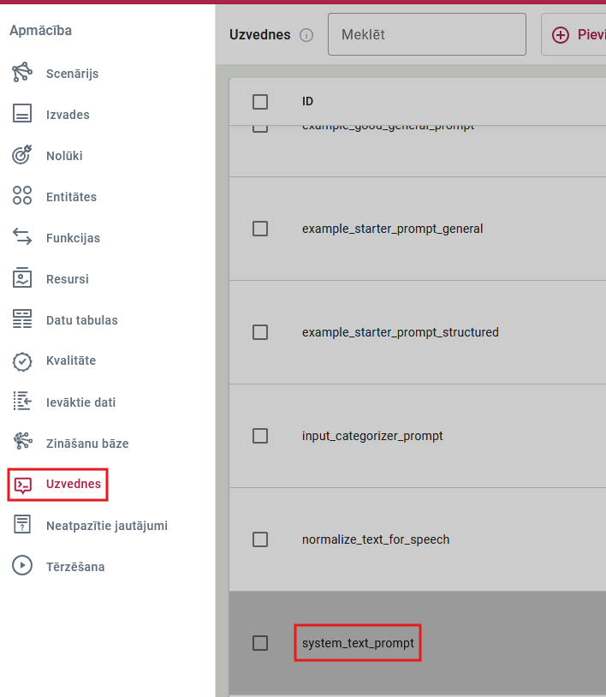Open the Ievāktie dati menu item
The image size is (606, 697).
tap(80, 402)
